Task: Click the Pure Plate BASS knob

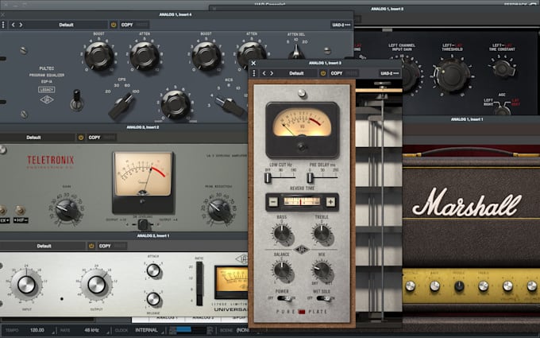Action: click(282, 233)
